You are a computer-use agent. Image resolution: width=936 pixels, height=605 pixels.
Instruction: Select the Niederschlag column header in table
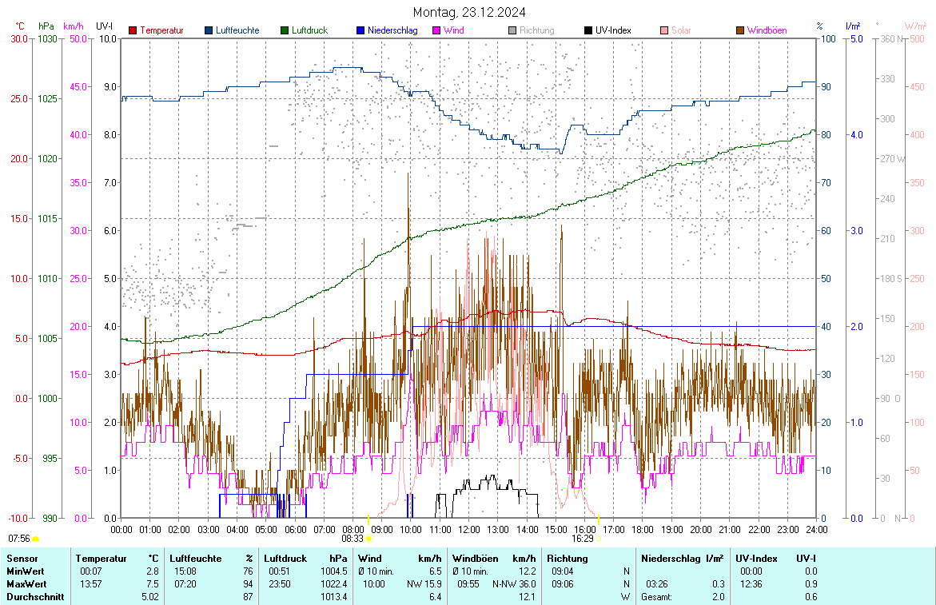[671, 559]
